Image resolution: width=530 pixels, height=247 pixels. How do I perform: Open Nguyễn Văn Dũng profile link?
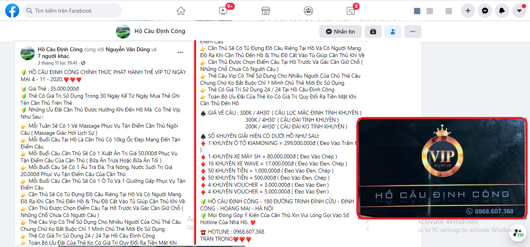click(x=128, y=49)
